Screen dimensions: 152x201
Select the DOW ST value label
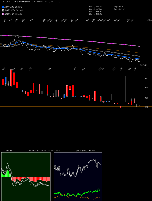(x=13, y=7)
